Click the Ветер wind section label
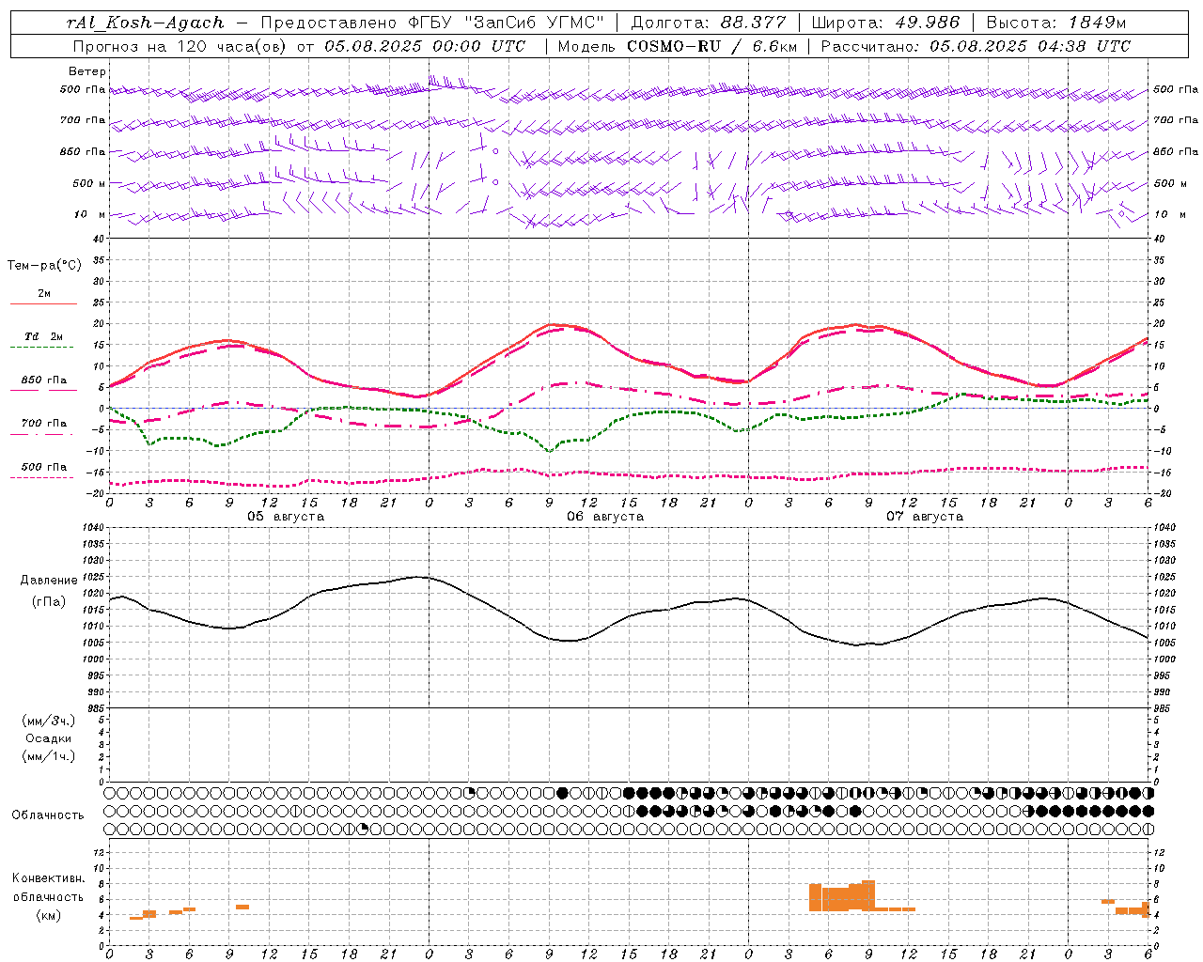Screen dimensions: 1203x962 (x=87, y=71)
